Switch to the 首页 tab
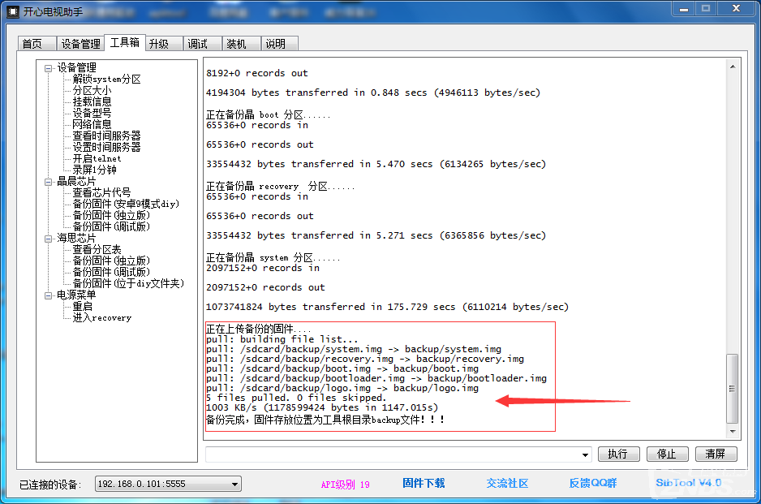The image size is (761, 504). tap(35, 42)
